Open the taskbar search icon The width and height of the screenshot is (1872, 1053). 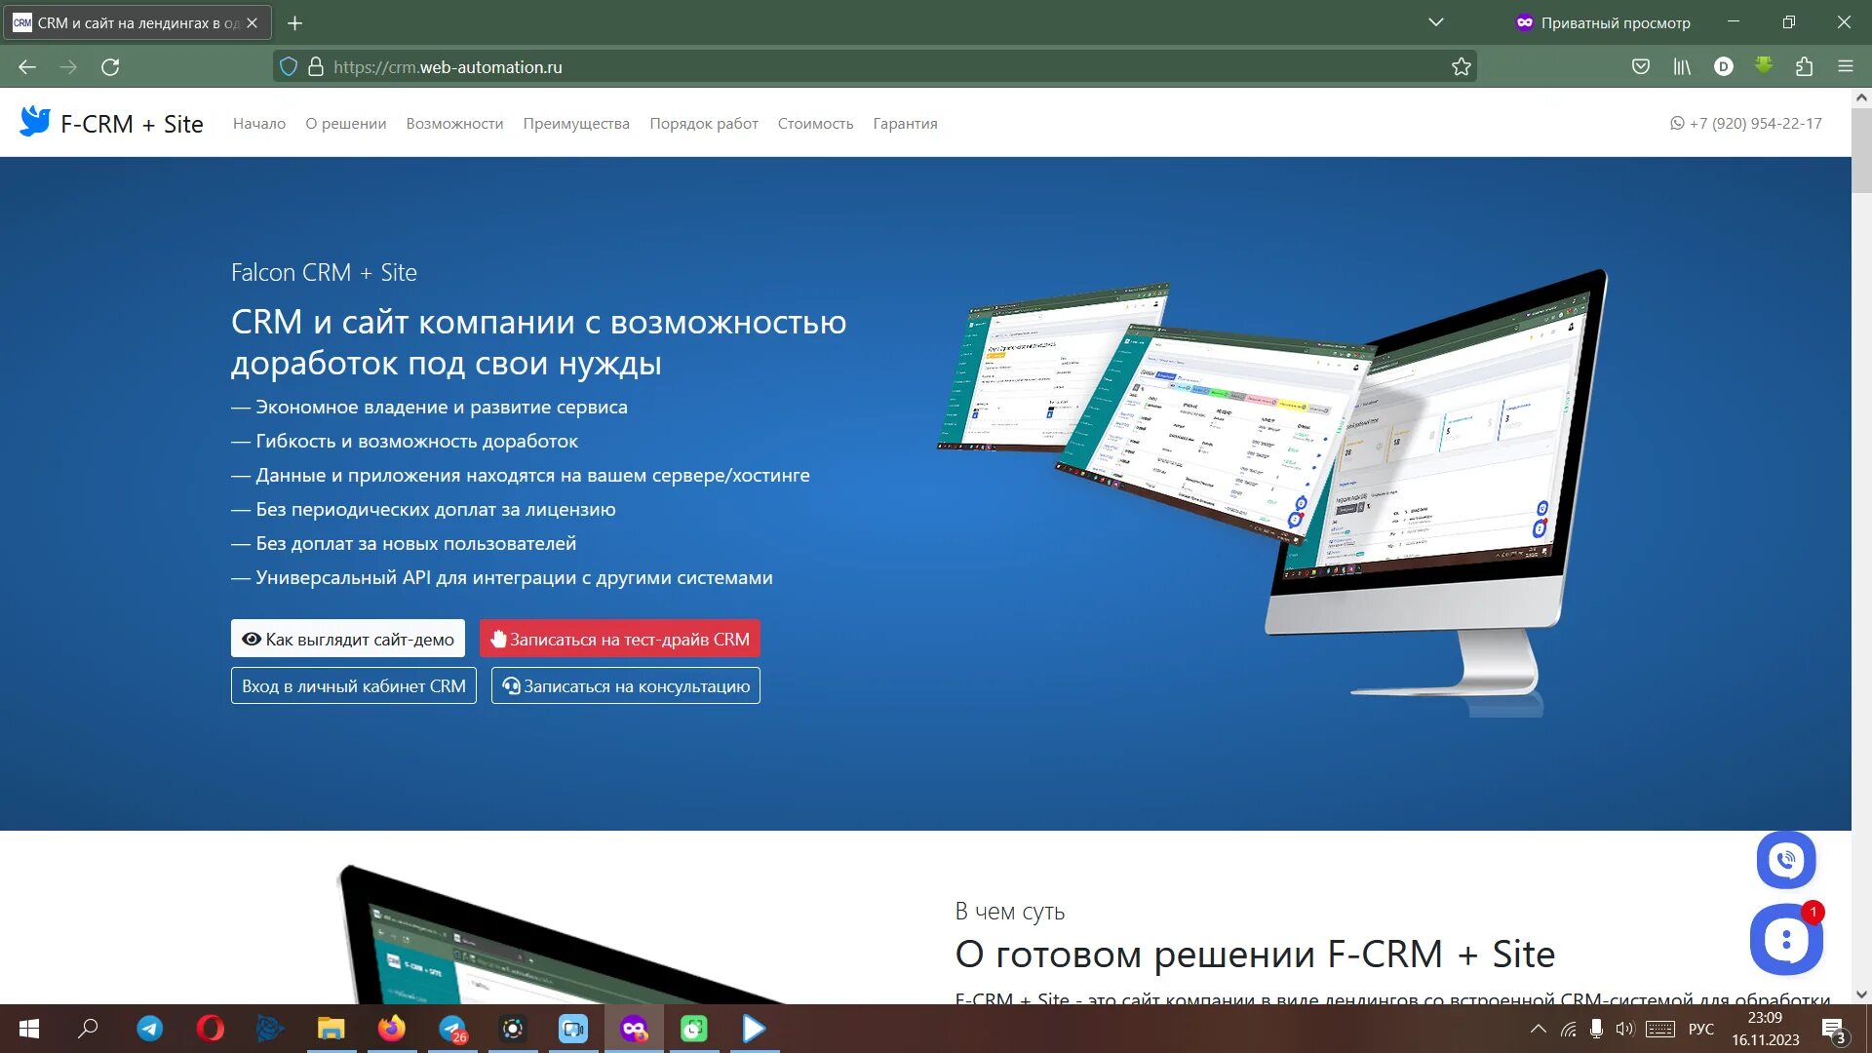click(x=89, y=1029)
